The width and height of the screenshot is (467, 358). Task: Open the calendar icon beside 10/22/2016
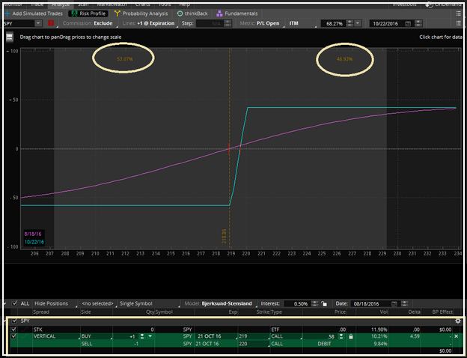[409, 23]
